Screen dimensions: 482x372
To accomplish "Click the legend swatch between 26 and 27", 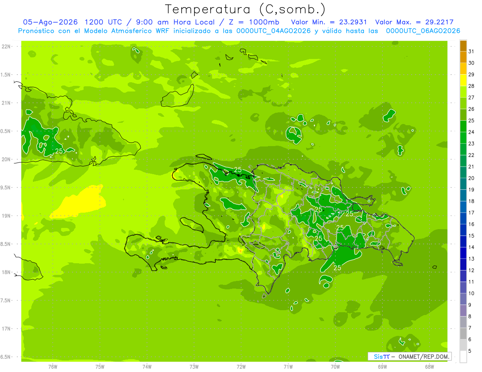I will (463, 103).
